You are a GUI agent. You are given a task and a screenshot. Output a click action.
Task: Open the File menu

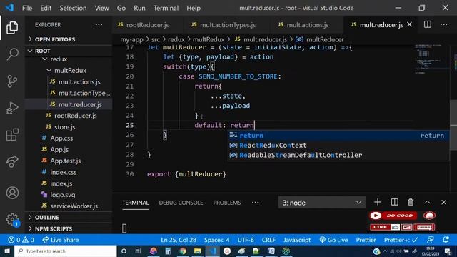(x=27, y=8)
